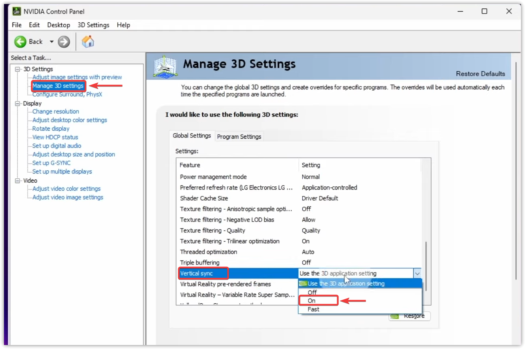Click the Restore Defaults link
Screen dimensions: 525x349
pyautogui.click(x=480, y=74)
